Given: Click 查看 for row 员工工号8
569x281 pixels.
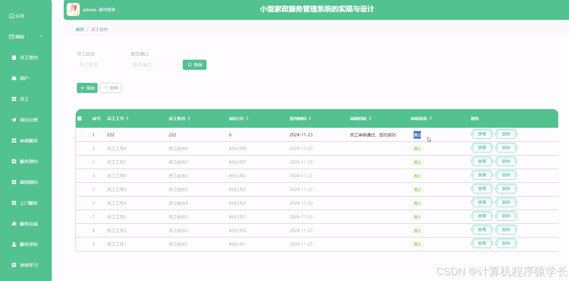Looking at the screenshot, I should coord(482,148).
